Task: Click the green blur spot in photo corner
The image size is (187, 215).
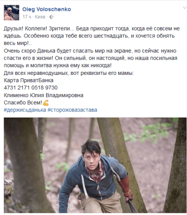Action: pyautogui.click(x=176, y=120)
